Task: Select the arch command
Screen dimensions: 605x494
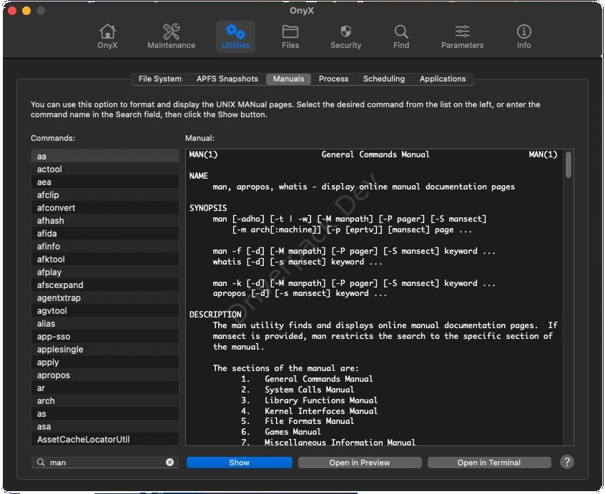Action: (105, 400)
